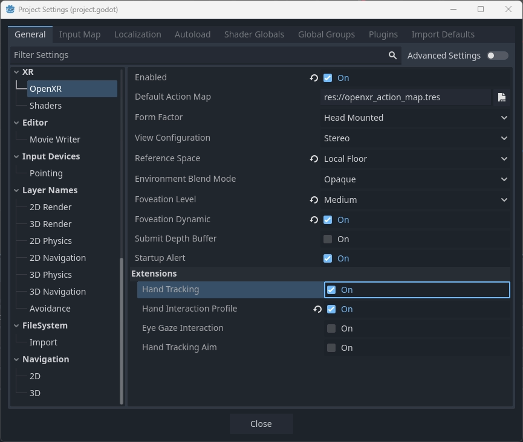Open the Form Factor dropdown
This screenshot has height=442, width=523.
pos(415,118)
